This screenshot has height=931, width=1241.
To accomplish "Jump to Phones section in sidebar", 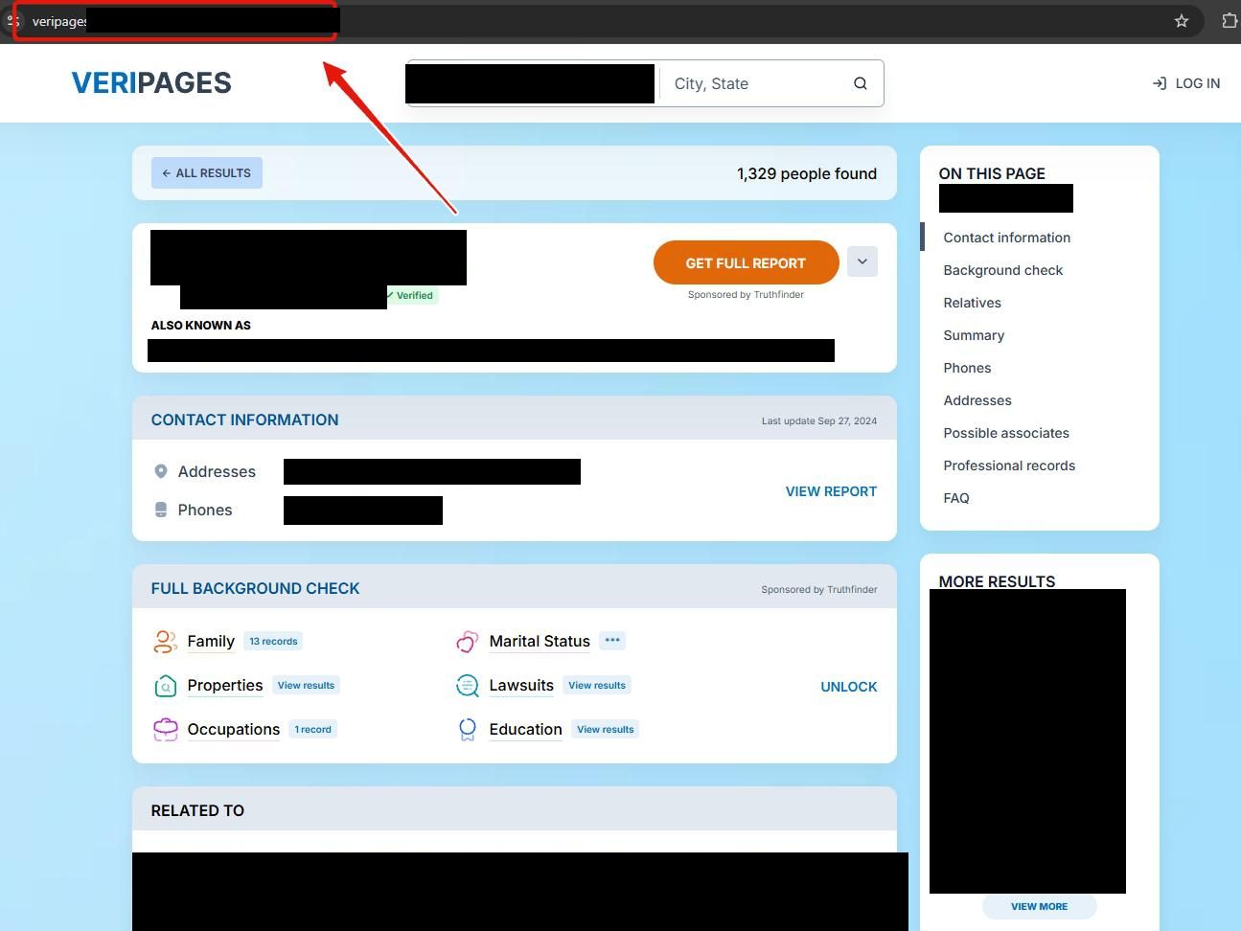I will (967, 368).
